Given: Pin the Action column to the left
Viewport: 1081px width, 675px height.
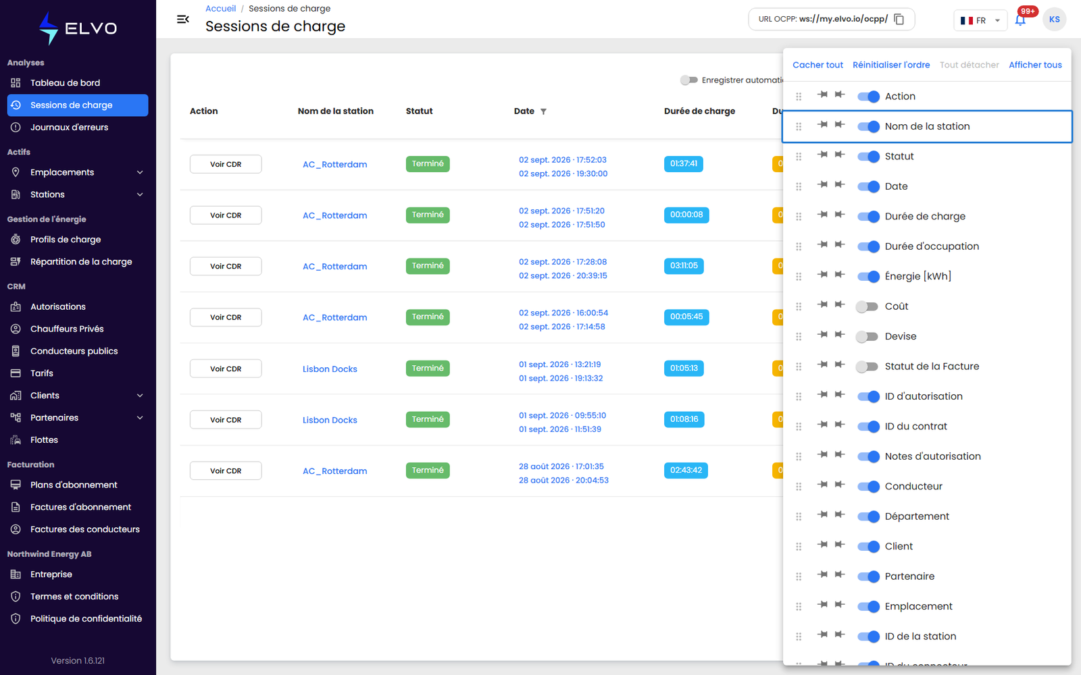Looking at the screenshot, I should (x=822, y=94).
